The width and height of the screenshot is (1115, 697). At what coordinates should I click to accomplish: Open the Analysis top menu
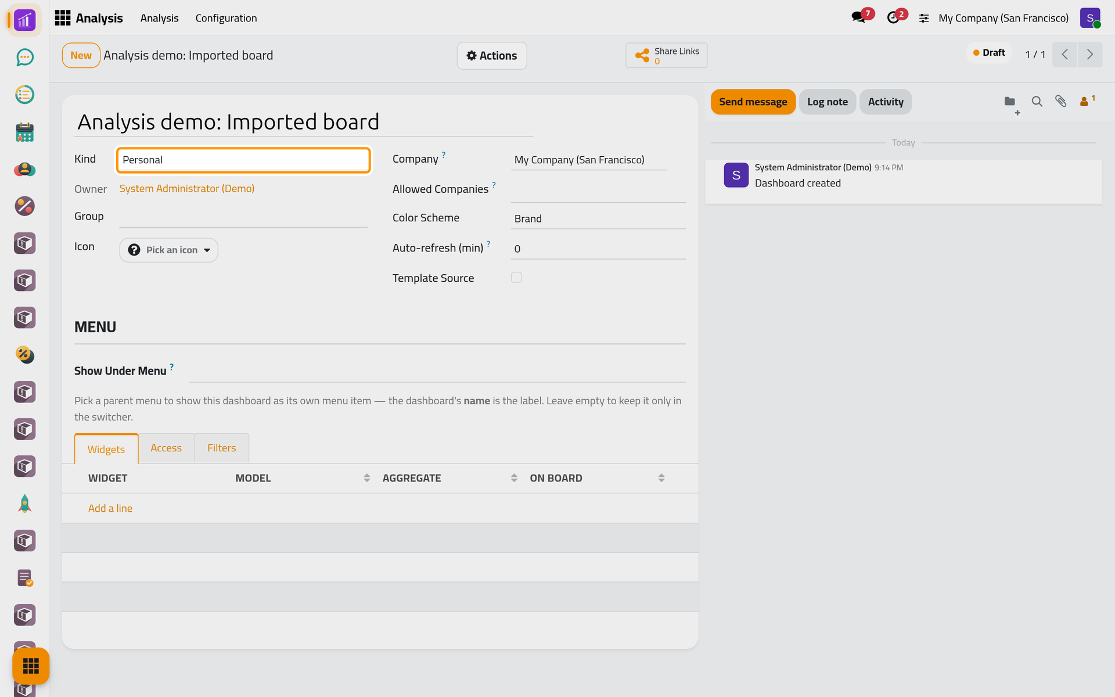[159, 18]
